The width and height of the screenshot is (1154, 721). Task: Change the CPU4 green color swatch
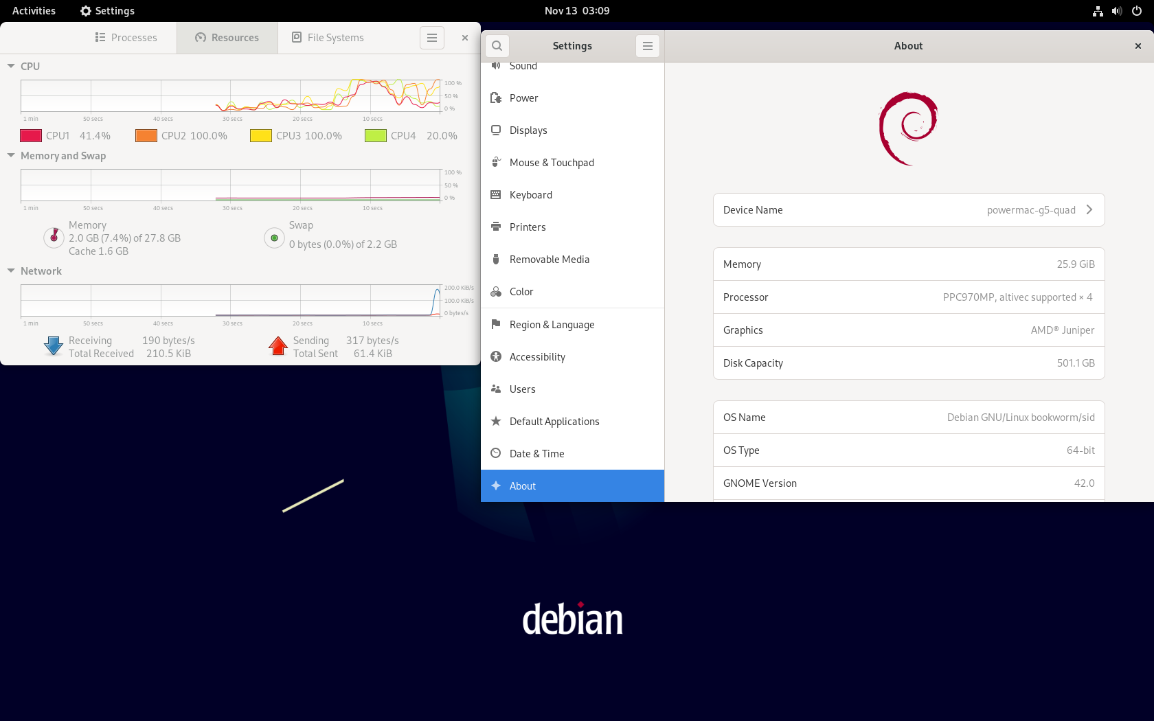(x=376, y=136)
